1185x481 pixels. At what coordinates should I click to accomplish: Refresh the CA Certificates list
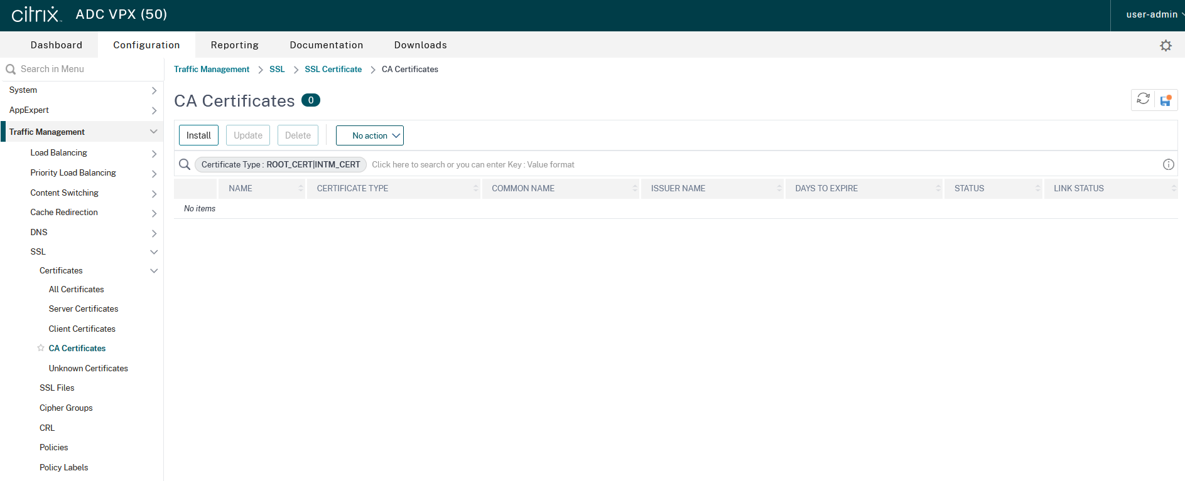[x=1143, y=99]
